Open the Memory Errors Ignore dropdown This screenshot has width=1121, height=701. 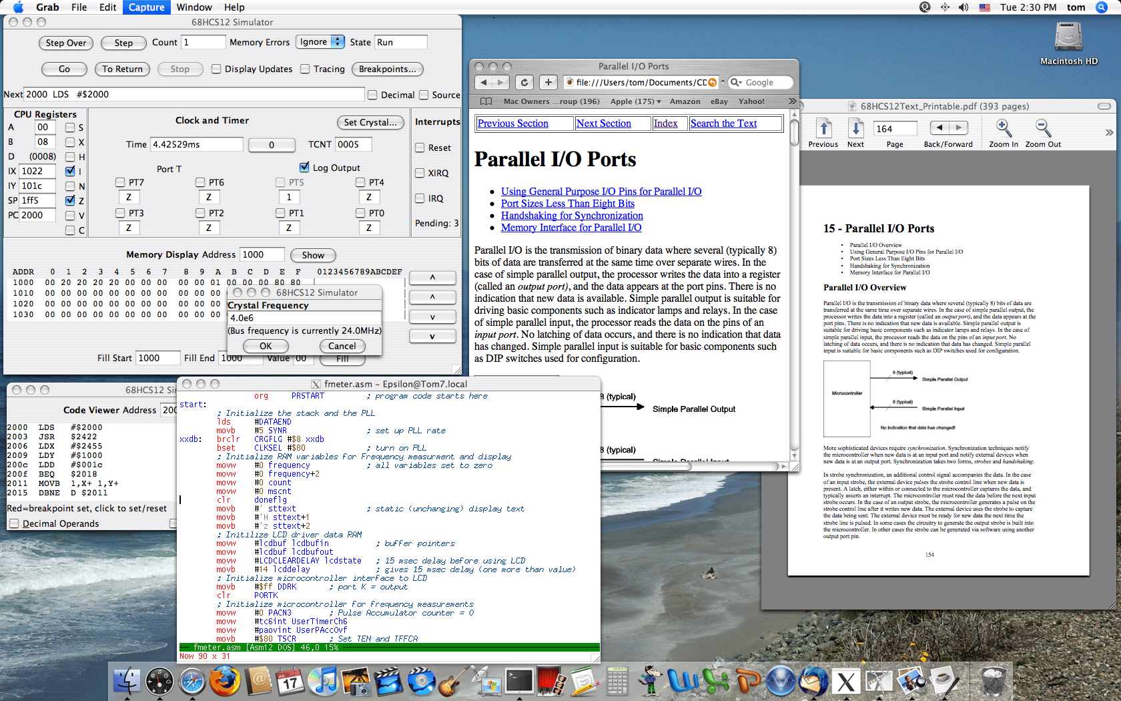[320, 42]
